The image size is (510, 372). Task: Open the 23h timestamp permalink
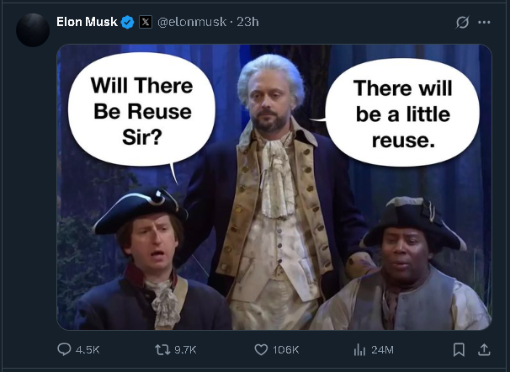pyautogui.click(x=248, y=22)
